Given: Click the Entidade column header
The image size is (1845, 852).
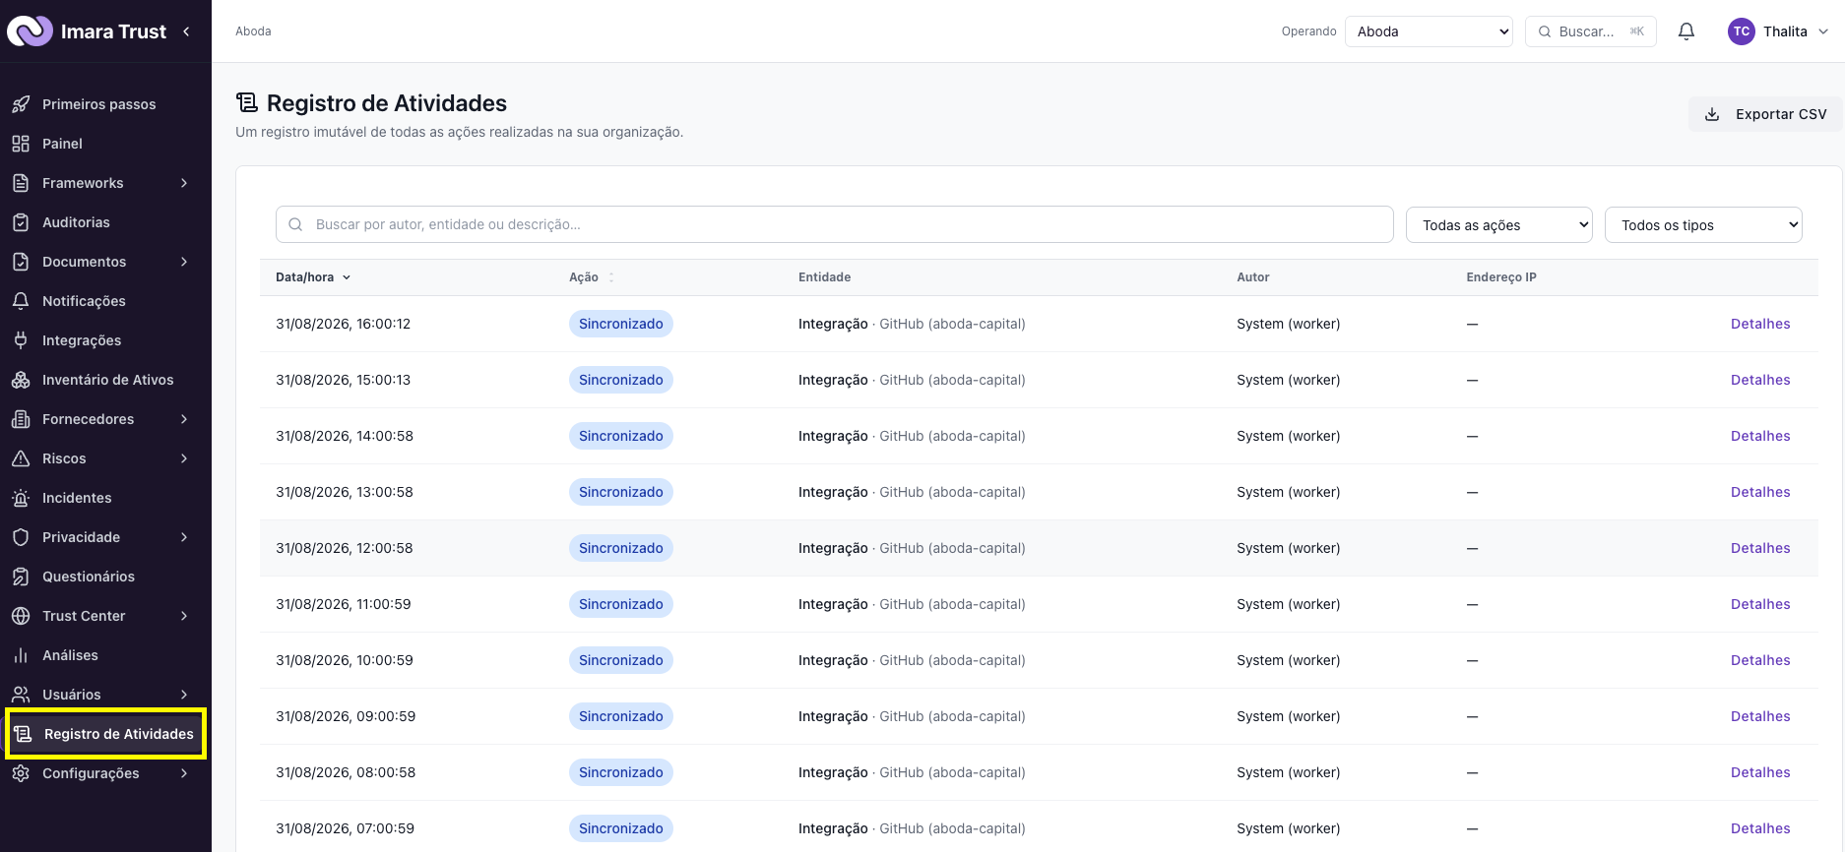Looking at the screenshot, I should 825,277.
